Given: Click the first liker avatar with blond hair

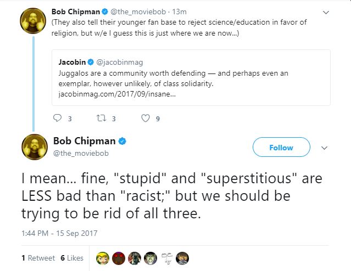Looking at the screenshot, I should 102,258.
